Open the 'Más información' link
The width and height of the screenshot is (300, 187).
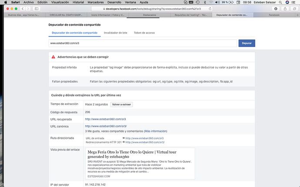(155, 131)
